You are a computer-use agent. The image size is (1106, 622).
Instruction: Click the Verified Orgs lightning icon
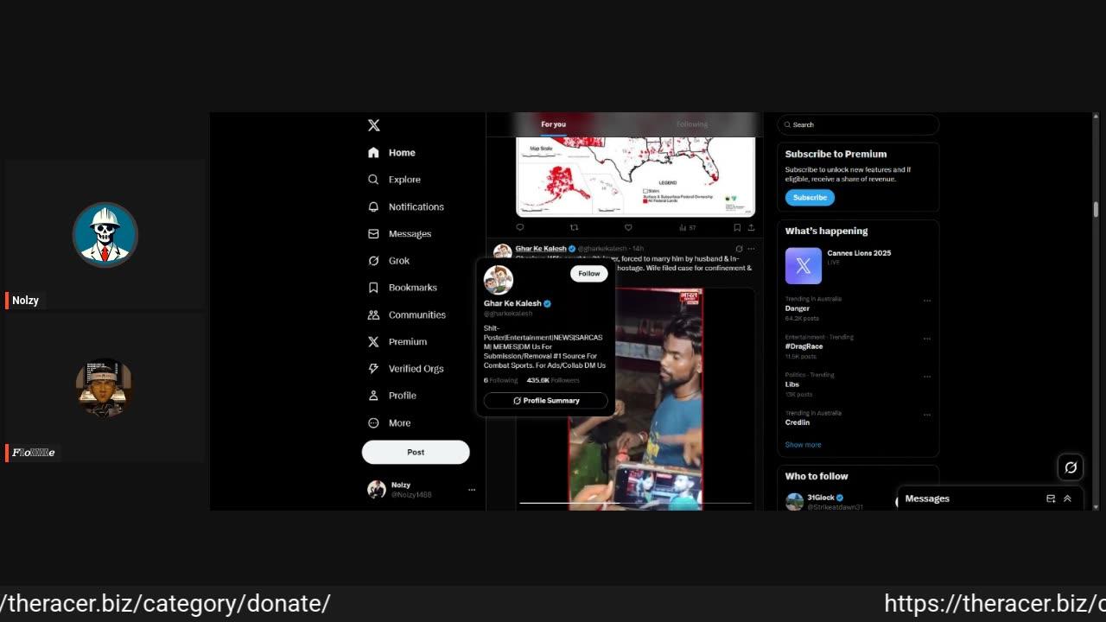pos(373,368)
